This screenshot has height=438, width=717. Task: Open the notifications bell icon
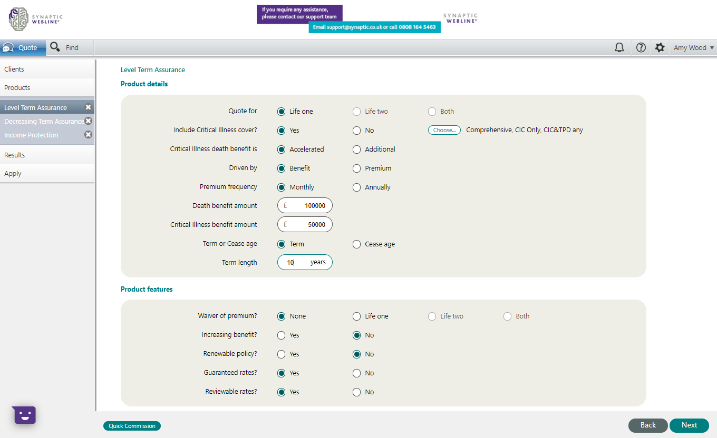click(x=619, y=47)
